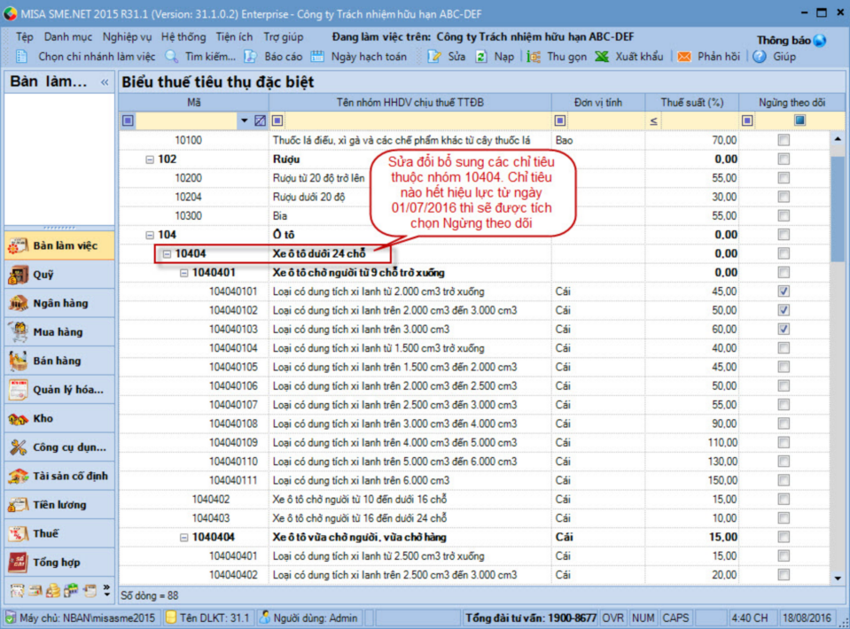This screenshot has height=629, width=850.
Task: Click the Thông báo label
Action: 784,41
